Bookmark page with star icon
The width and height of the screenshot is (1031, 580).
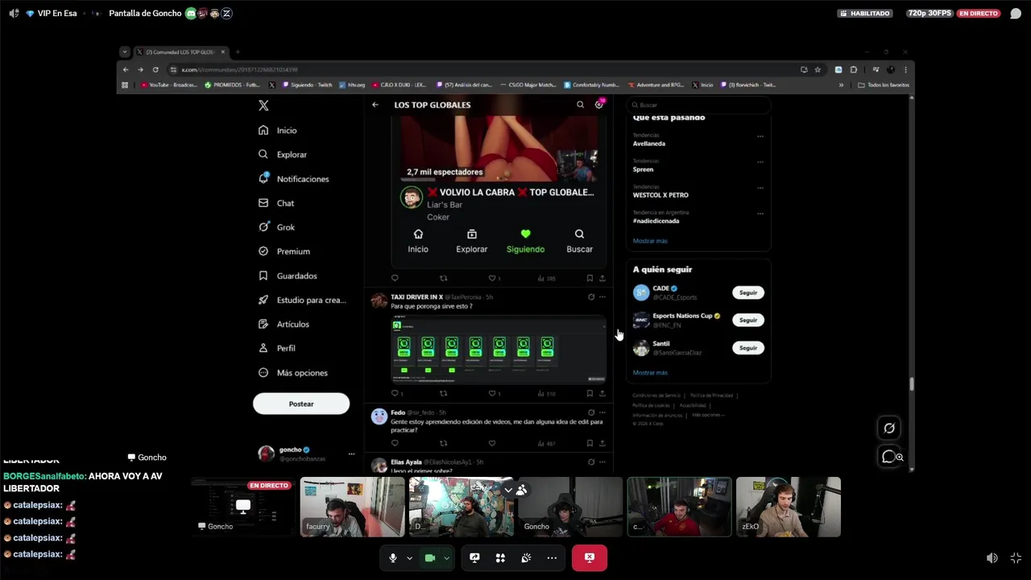(818, 69)
